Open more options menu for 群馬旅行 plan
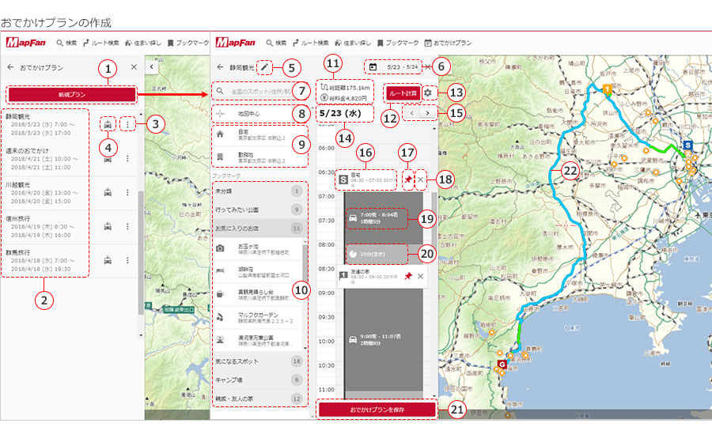This screenshot has width=712, height=427. tap(127, 260)
